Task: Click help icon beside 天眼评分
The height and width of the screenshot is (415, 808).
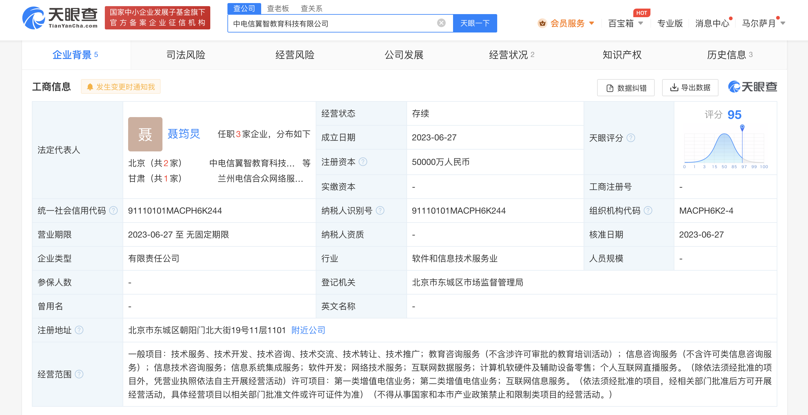Action: 631,138
